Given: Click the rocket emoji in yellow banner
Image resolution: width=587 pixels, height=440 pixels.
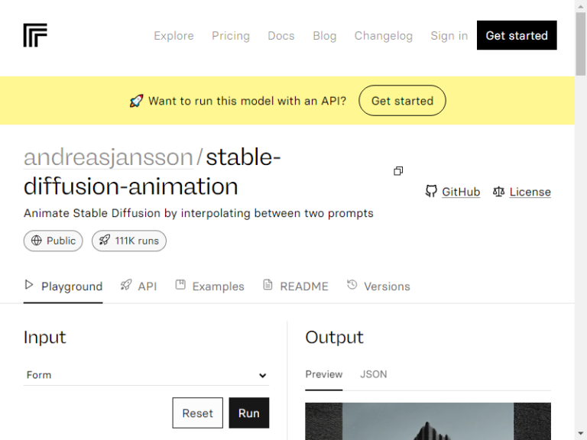Looking at the screenshot, I should [136, 101].
